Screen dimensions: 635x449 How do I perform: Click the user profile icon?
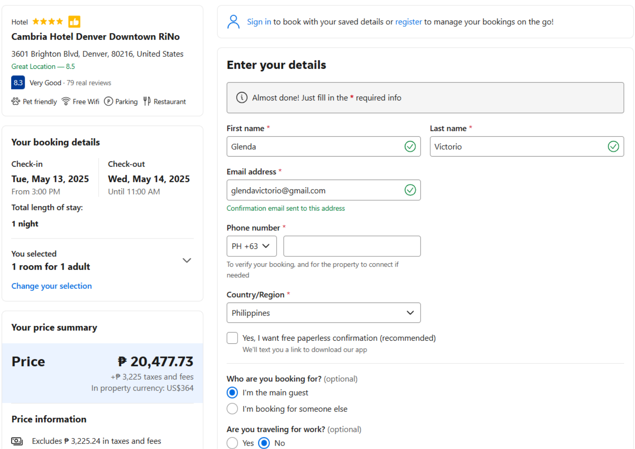point(233,22)
